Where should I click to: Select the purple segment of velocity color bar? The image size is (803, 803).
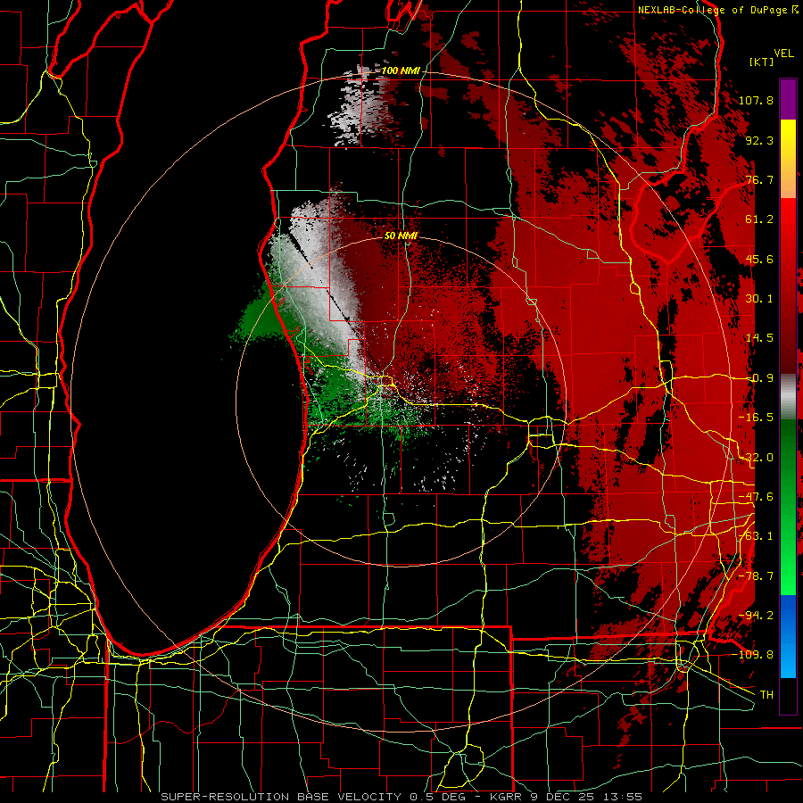(788, 99)
